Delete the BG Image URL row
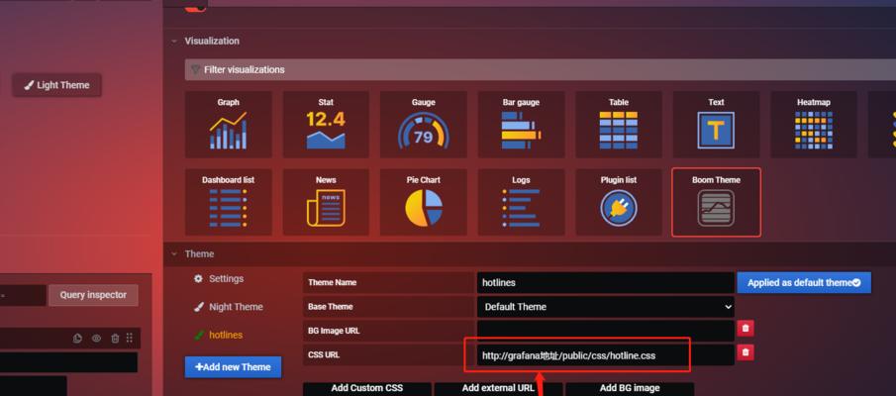The width and height of the screenshot is (896, 396). 746,329
